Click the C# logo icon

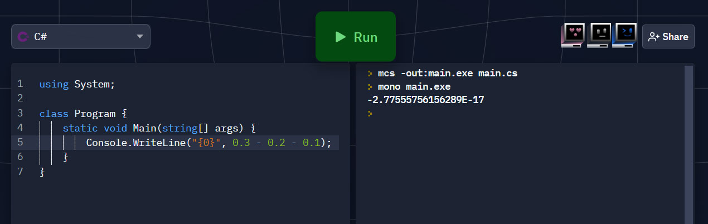coord(23,37)
